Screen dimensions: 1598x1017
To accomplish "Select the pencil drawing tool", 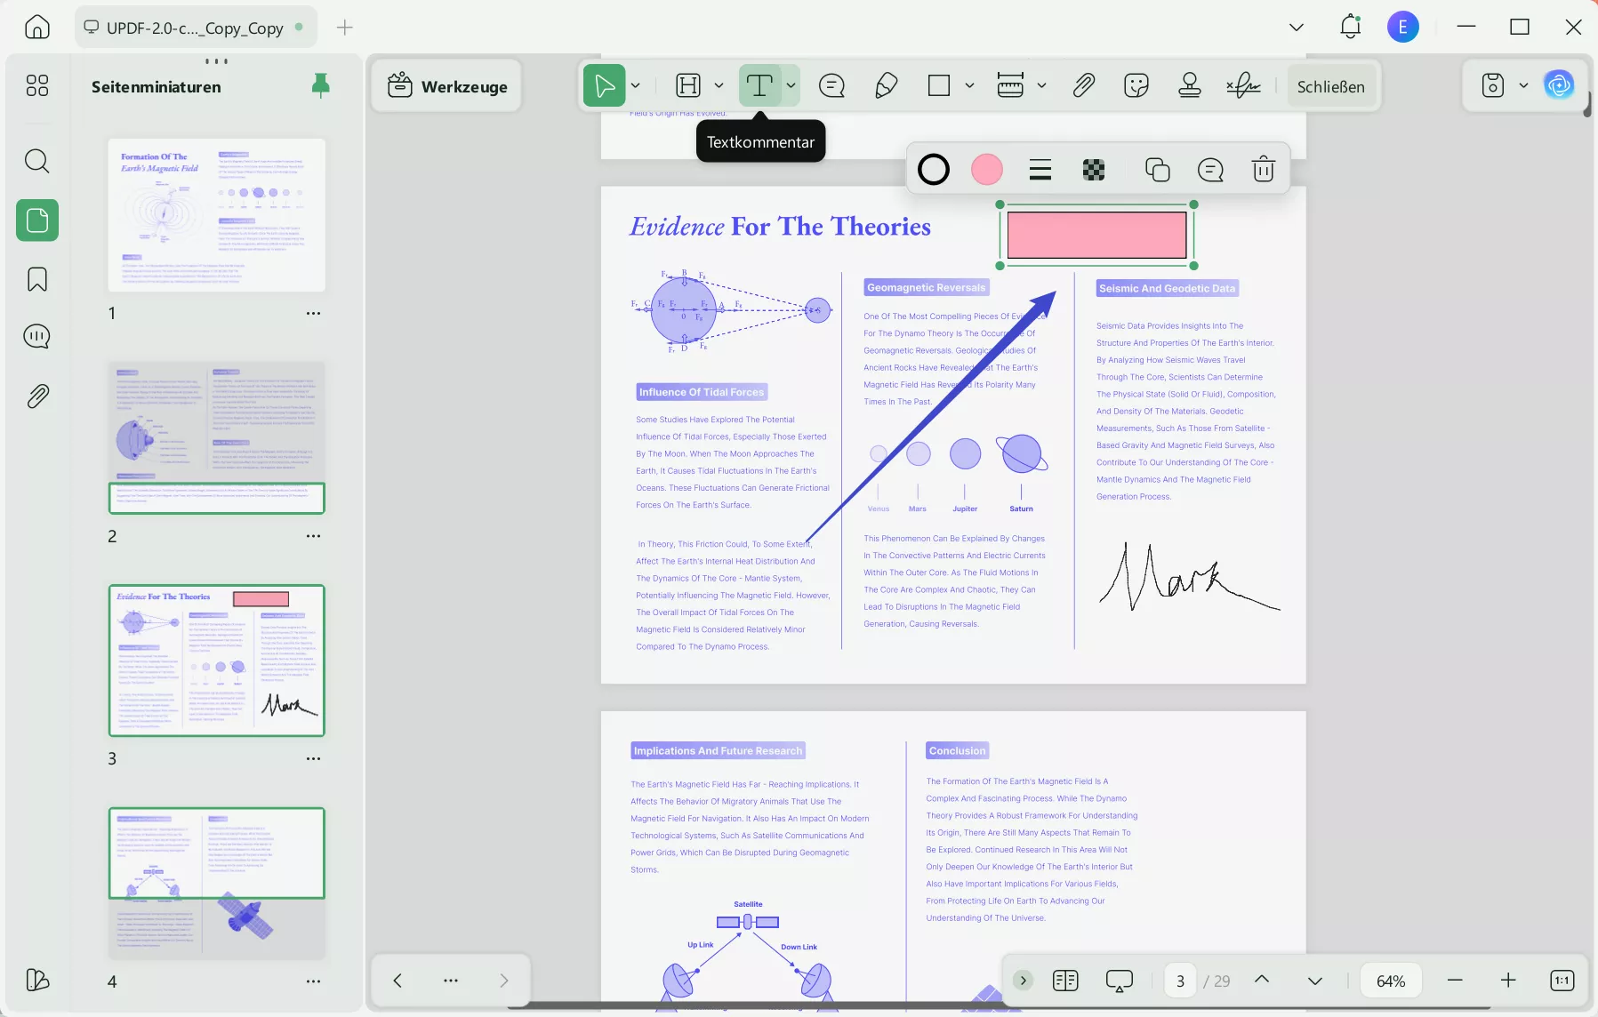I will (x=886, y=86).
